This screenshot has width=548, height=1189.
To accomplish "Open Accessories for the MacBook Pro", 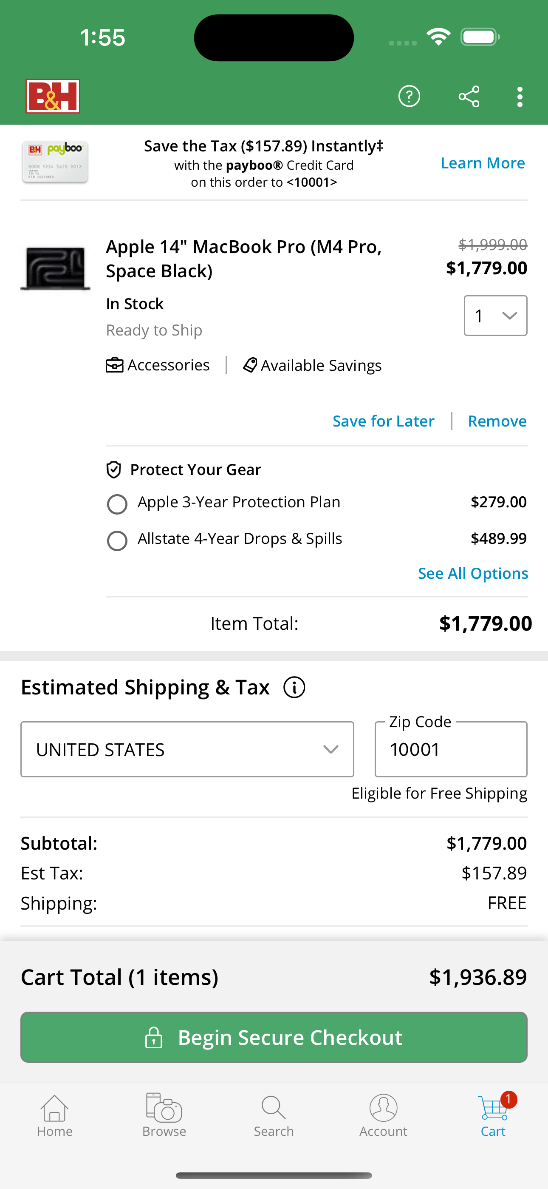I will click(158, 365).
